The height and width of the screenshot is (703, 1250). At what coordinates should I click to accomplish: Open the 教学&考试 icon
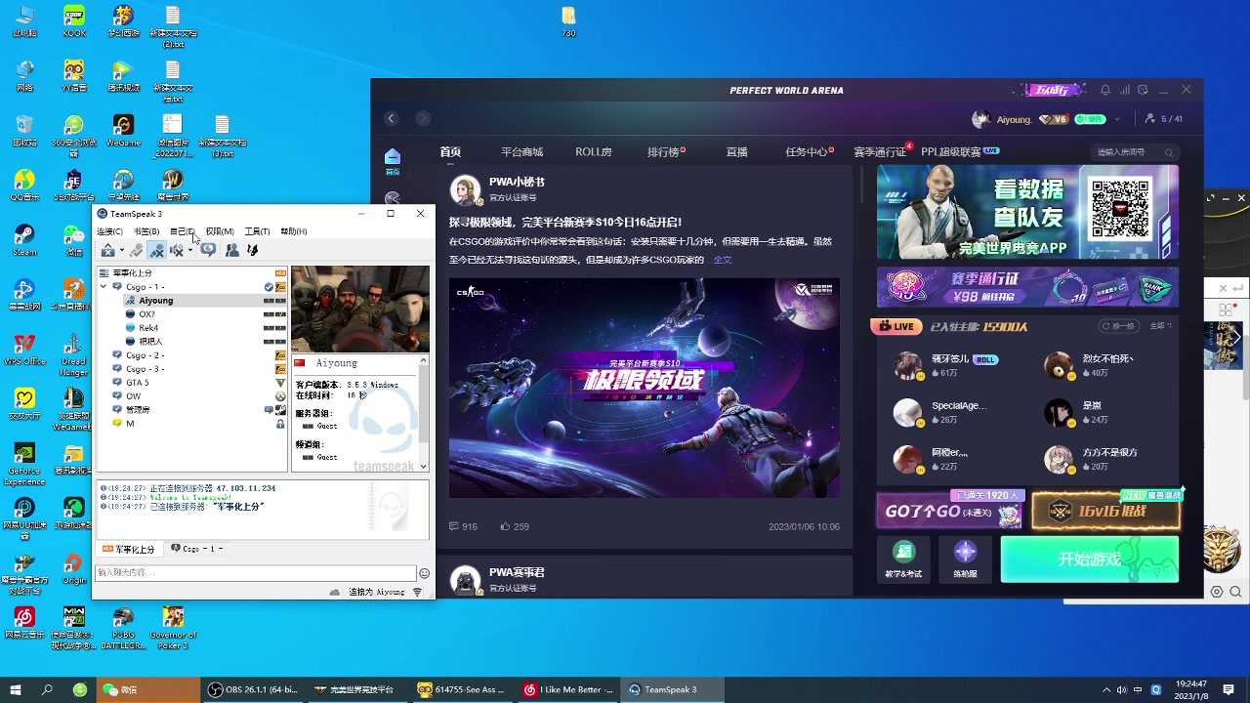[x=903, y=559]
